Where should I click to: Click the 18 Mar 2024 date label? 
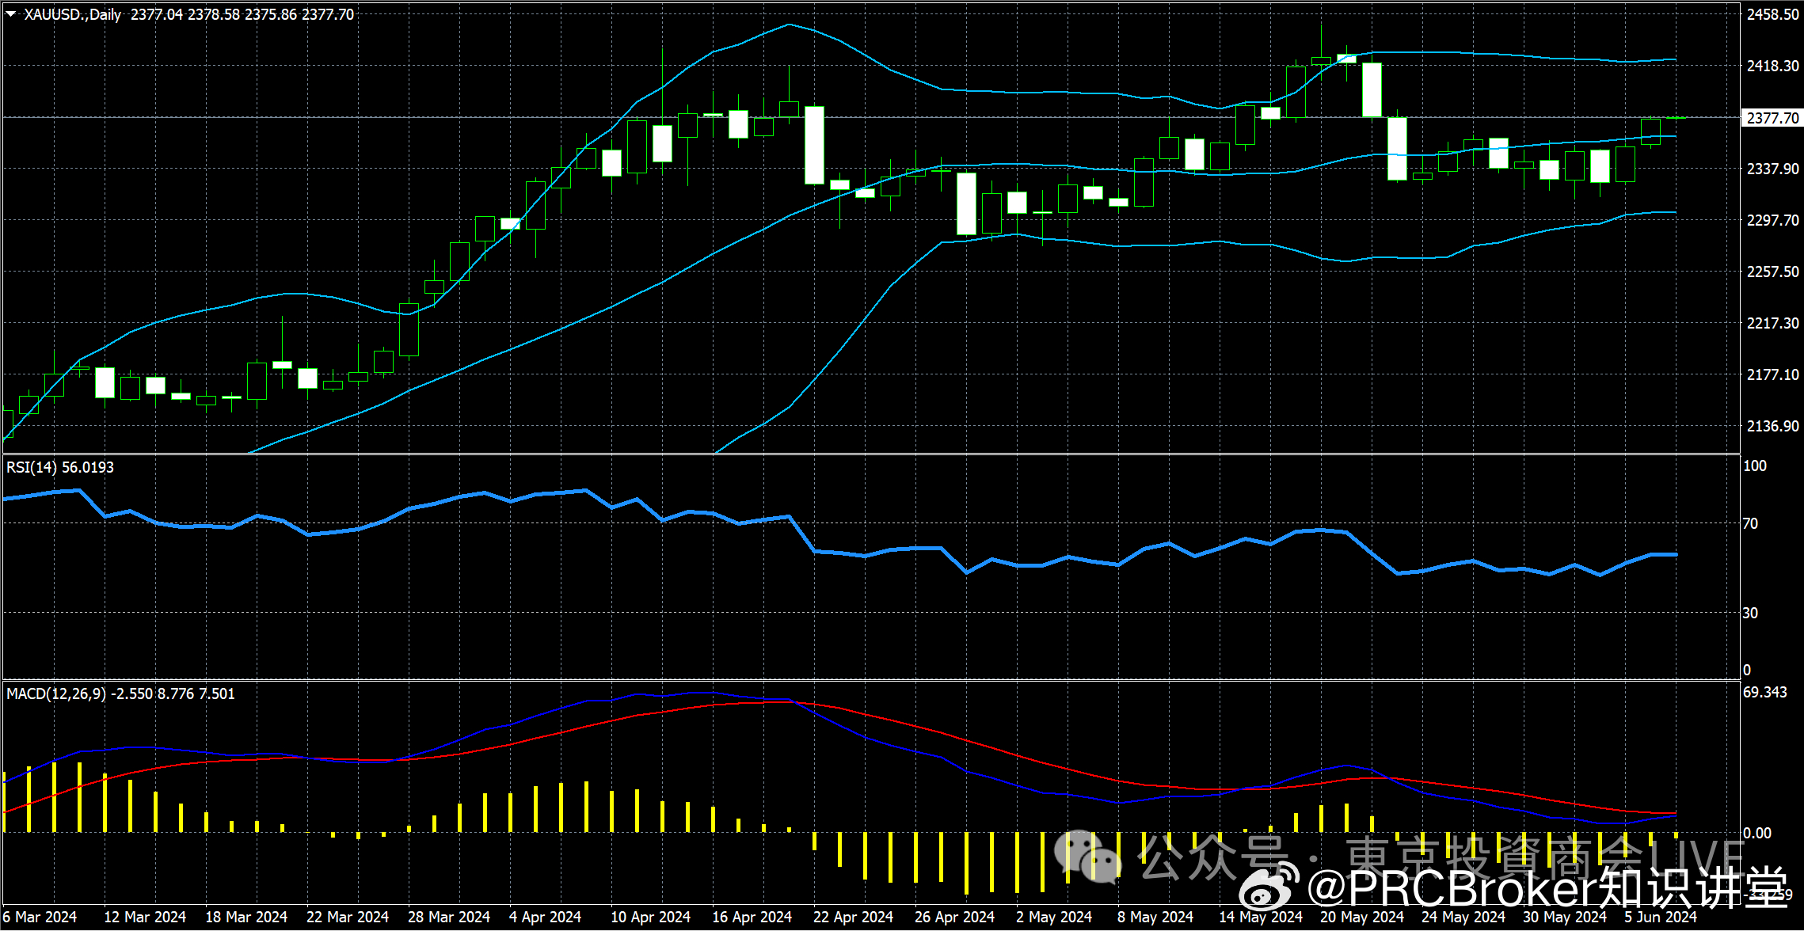pos(246,917)
